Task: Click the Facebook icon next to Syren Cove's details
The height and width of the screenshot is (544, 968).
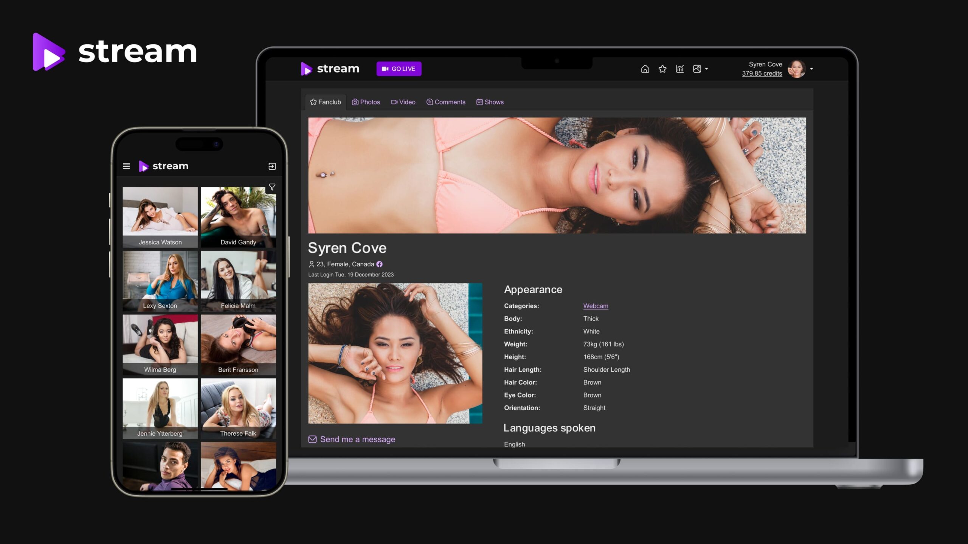Action: point(380,264)
